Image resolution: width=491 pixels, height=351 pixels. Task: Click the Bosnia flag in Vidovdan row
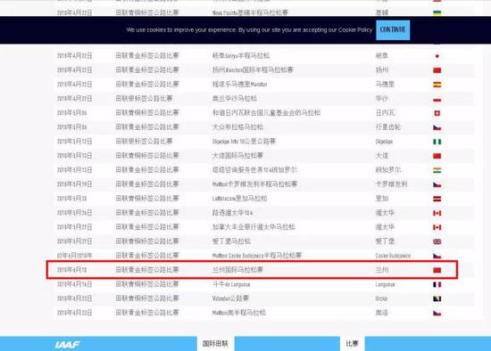pyautogui.click(x=437, y=298)
